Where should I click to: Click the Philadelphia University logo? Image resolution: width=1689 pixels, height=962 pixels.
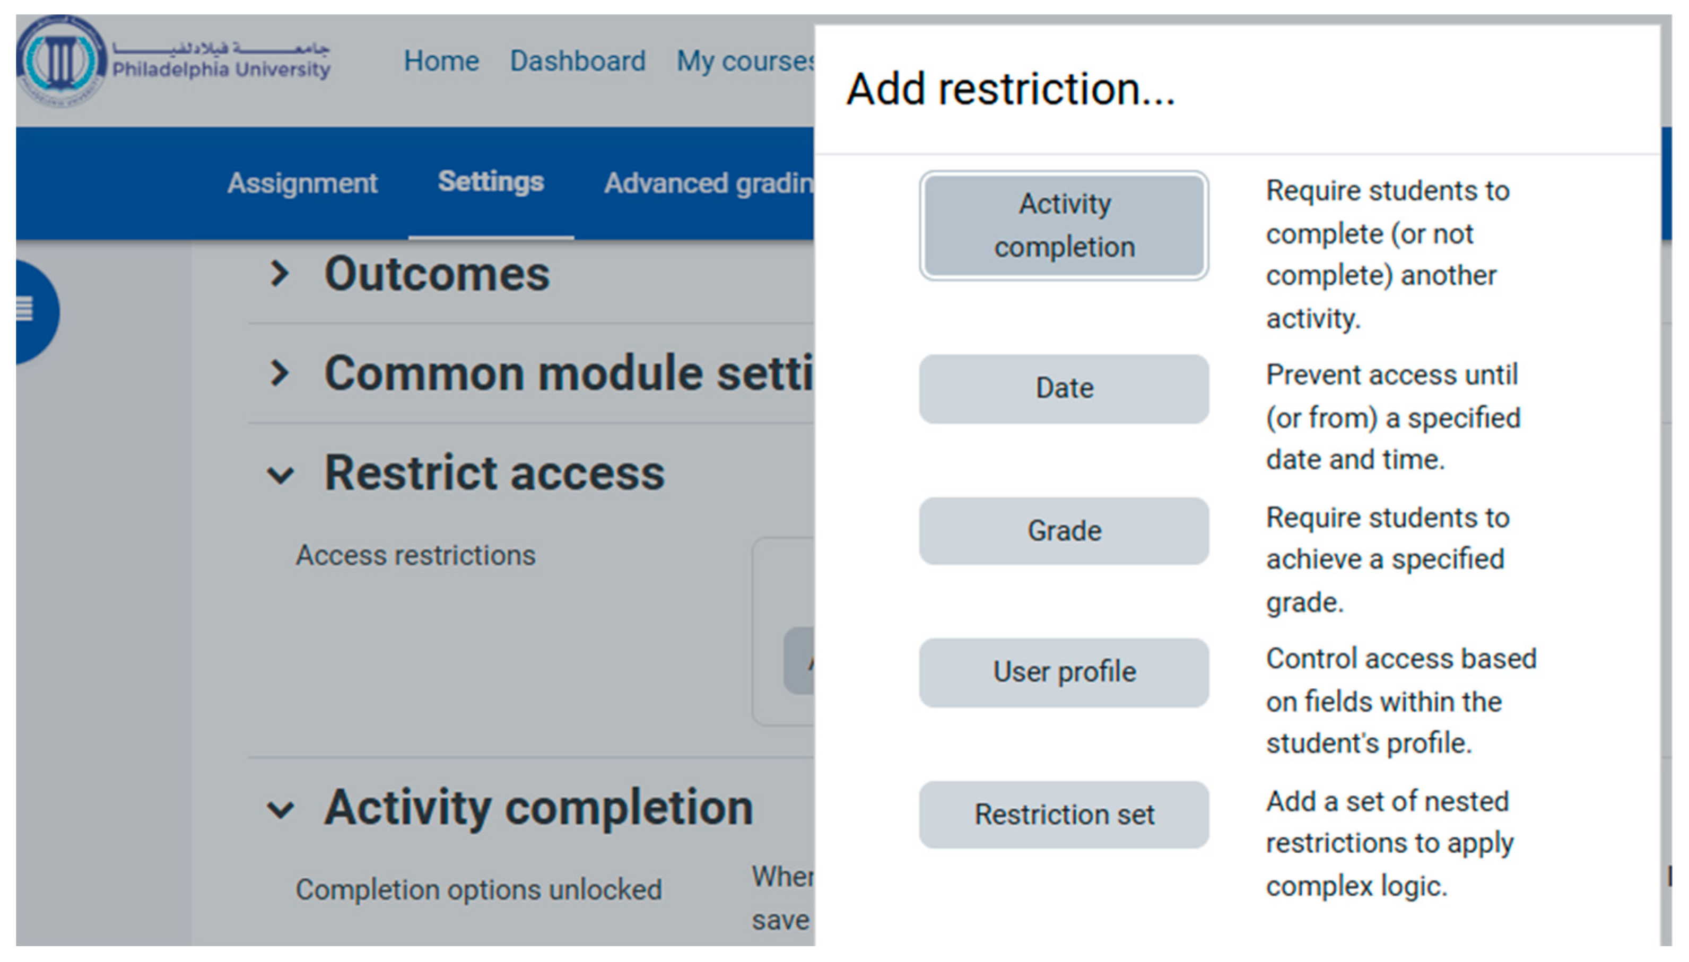pos(173,61)
